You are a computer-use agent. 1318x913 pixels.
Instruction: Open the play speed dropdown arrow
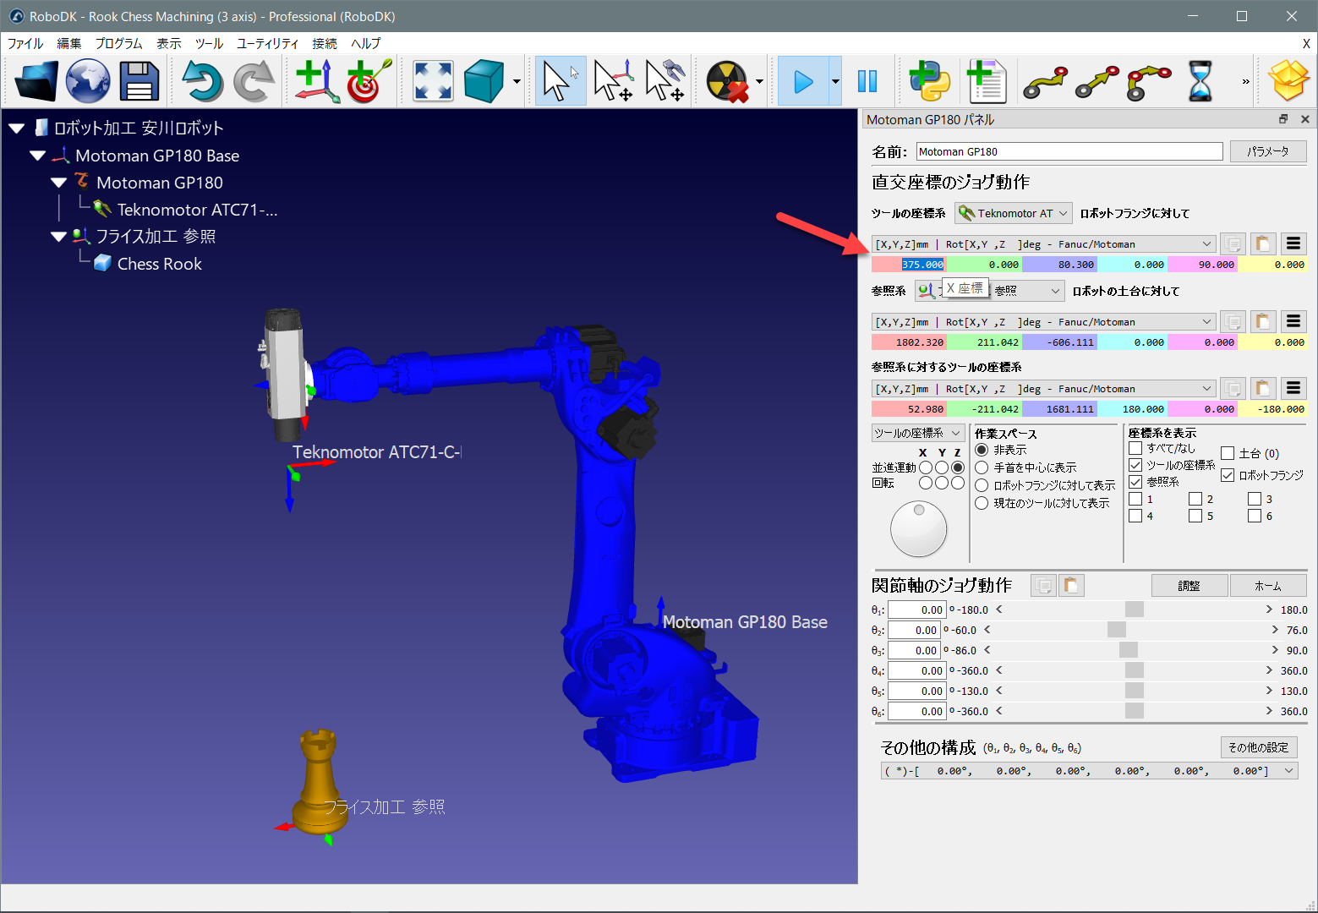[835, 81]
